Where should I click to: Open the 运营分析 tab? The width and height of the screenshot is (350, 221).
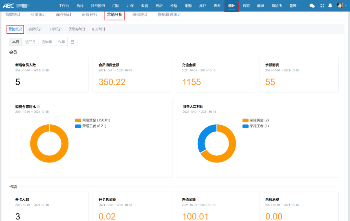(x=89, y=15)
